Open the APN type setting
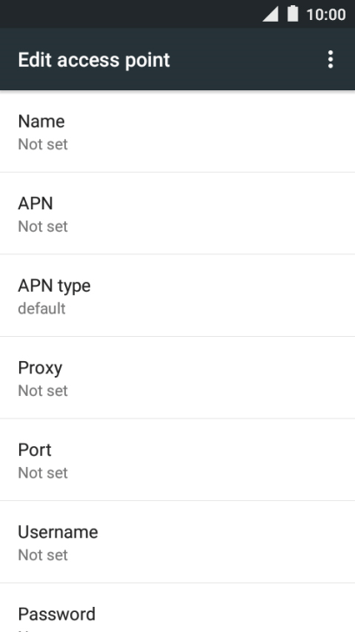 point(177,295)
